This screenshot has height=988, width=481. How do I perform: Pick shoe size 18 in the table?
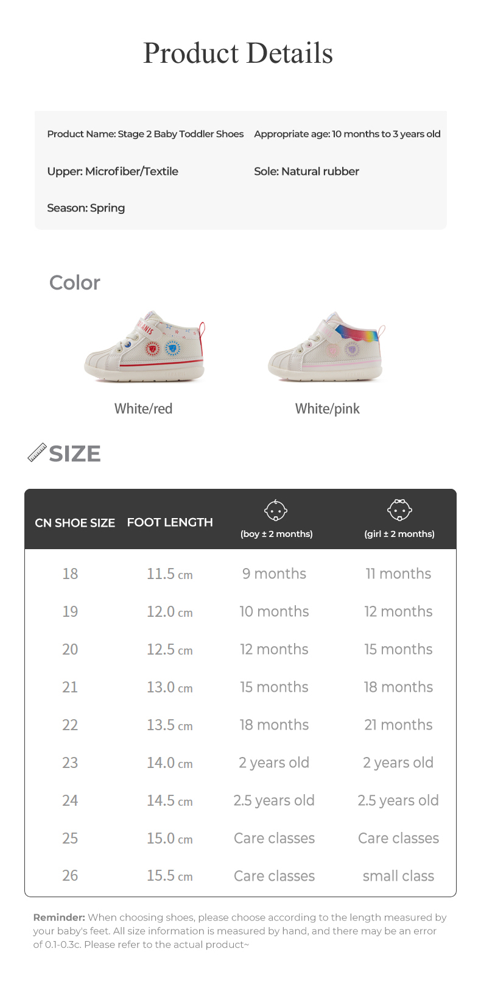(x=70, y=574)
